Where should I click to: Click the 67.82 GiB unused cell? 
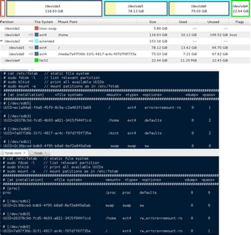220,54
